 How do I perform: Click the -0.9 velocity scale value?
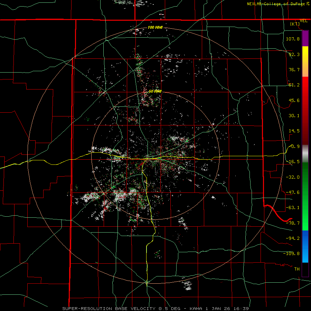pyautogui.click(x=294, y=147)
